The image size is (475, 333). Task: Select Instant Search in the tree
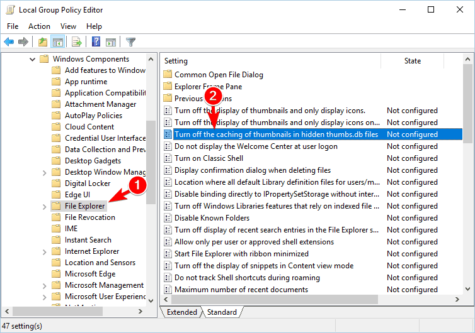[x=88, y=240]
